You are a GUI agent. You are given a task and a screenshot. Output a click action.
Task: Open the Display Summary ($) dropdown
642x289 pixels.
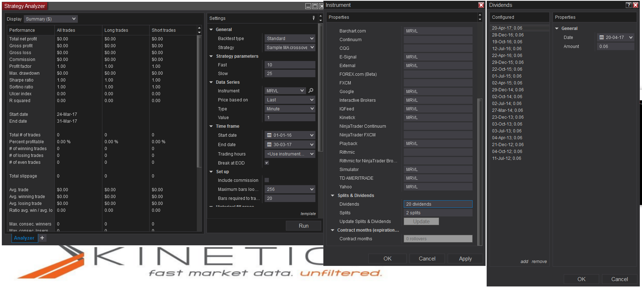click(x=51, y=19)
